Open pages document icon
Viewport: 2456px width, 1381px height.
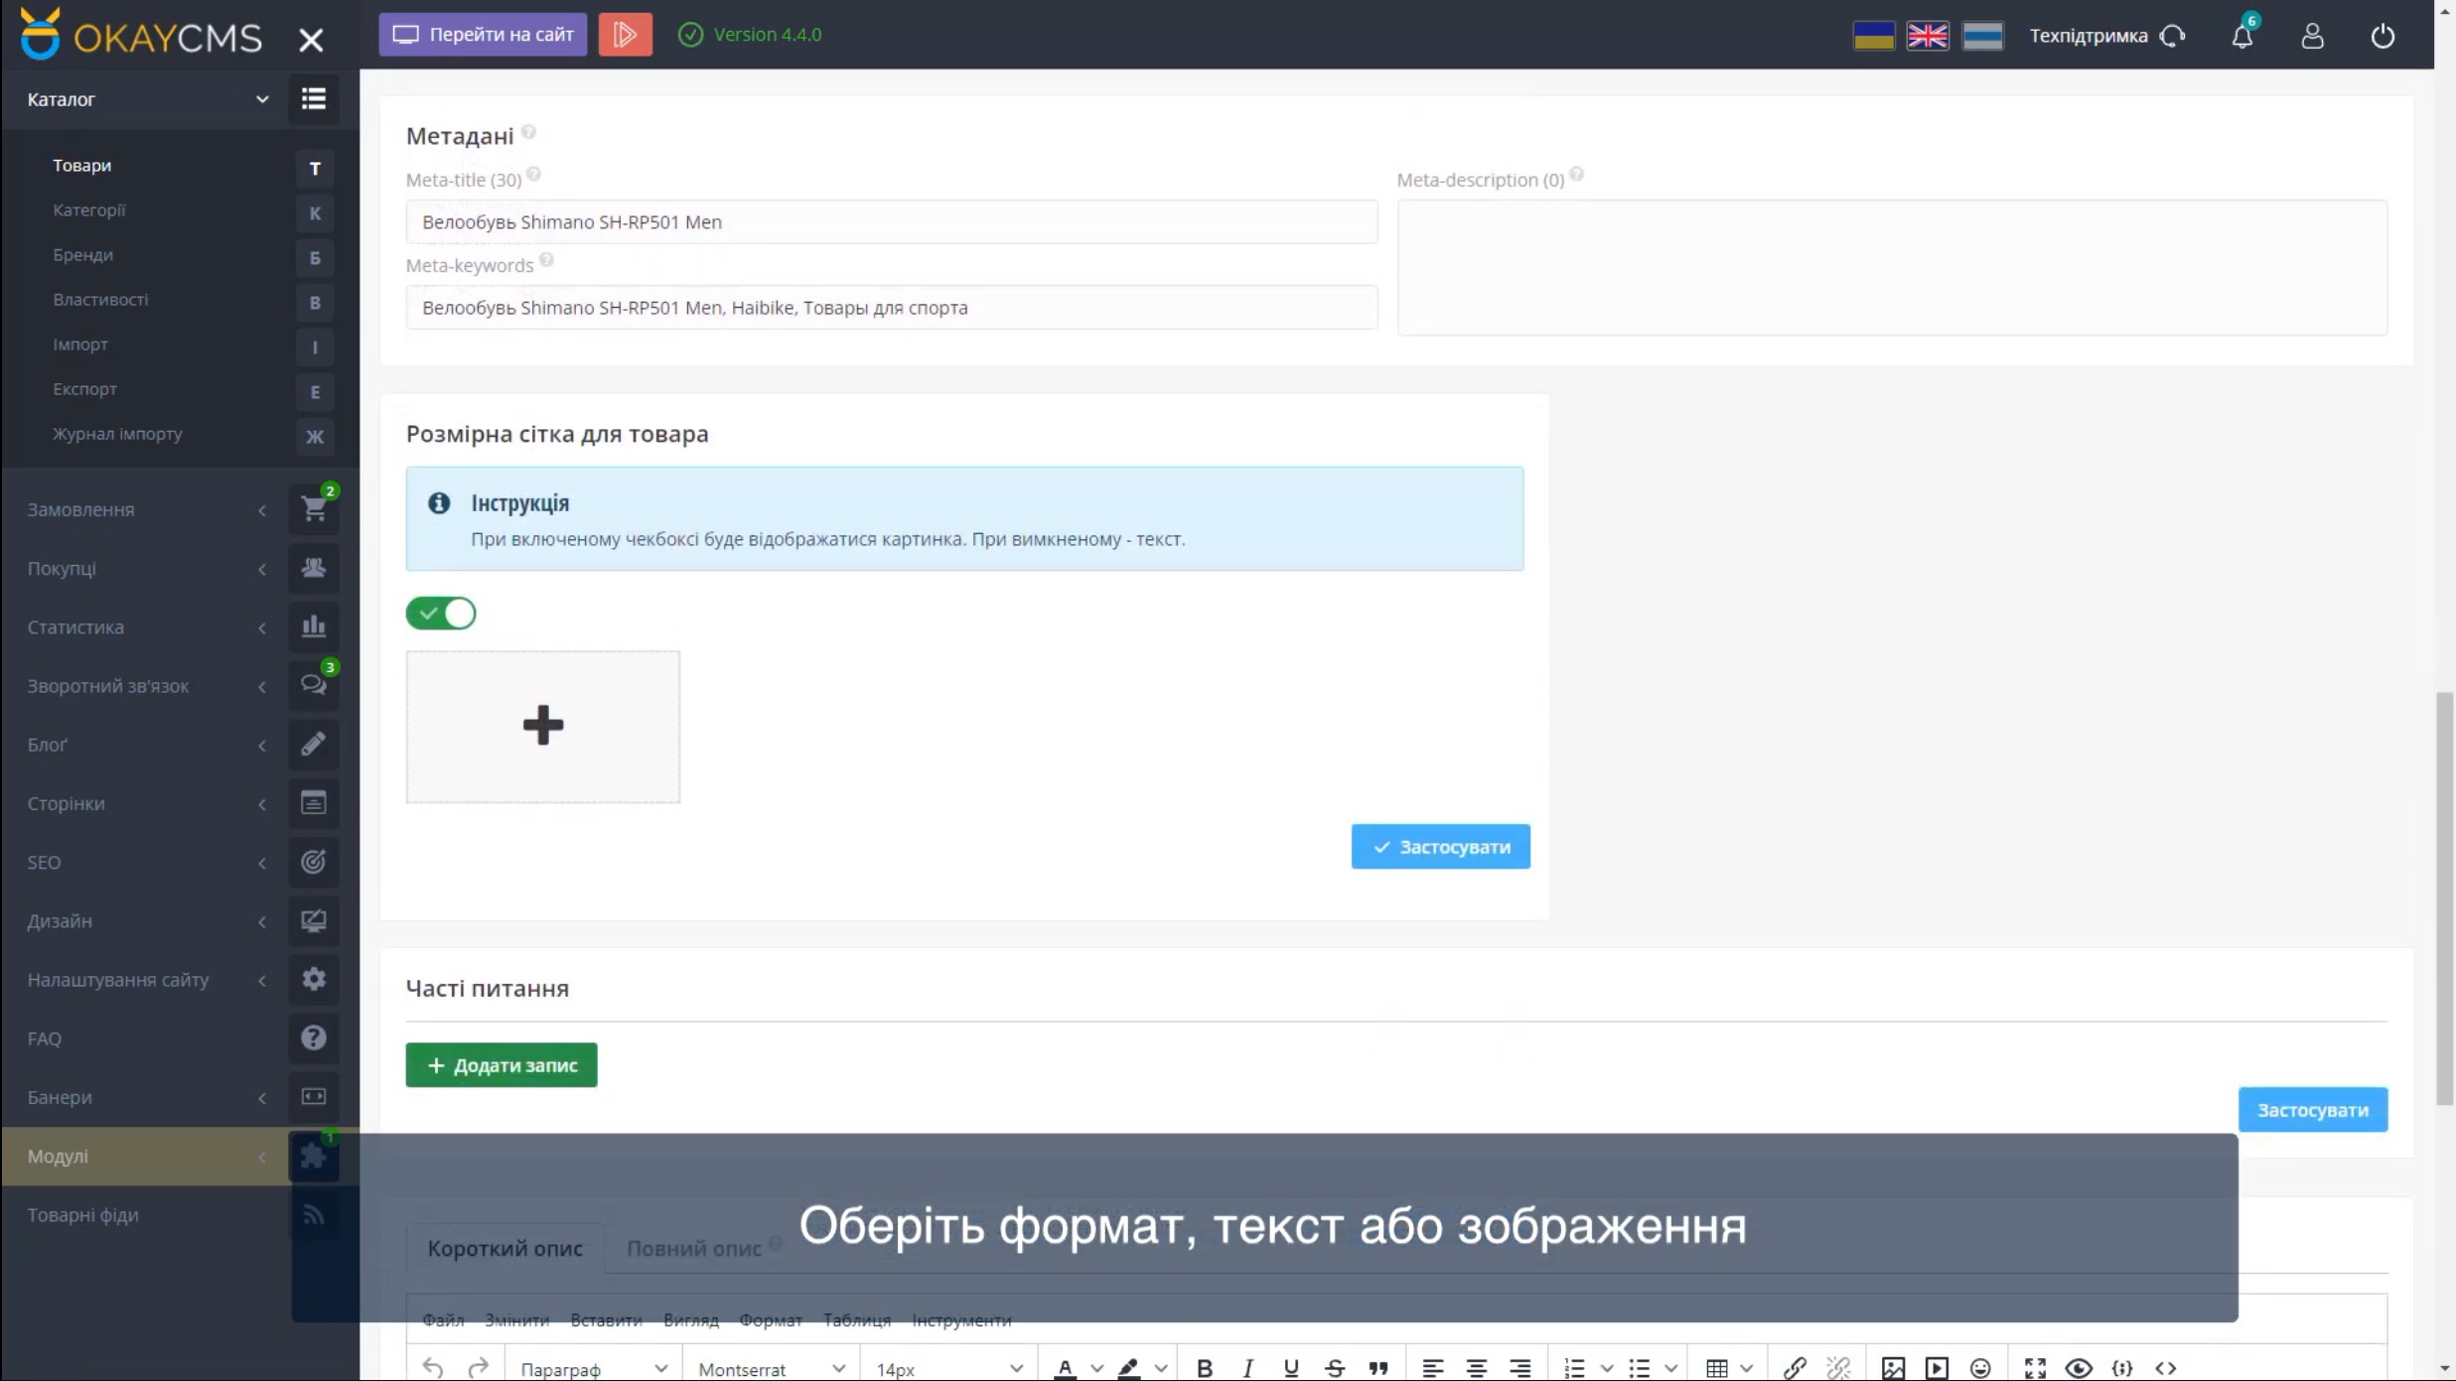pos(314,803)
